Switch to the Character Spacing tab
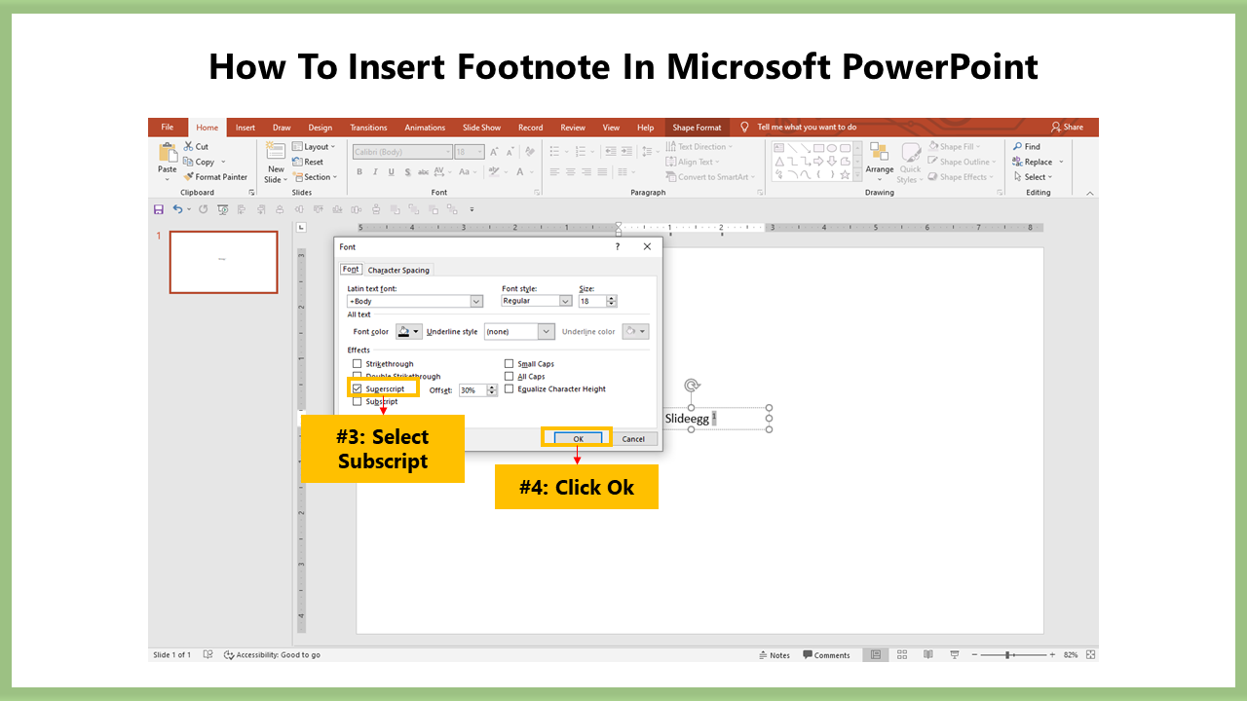This screenshot has height=701, width=1247. (399, 270)
